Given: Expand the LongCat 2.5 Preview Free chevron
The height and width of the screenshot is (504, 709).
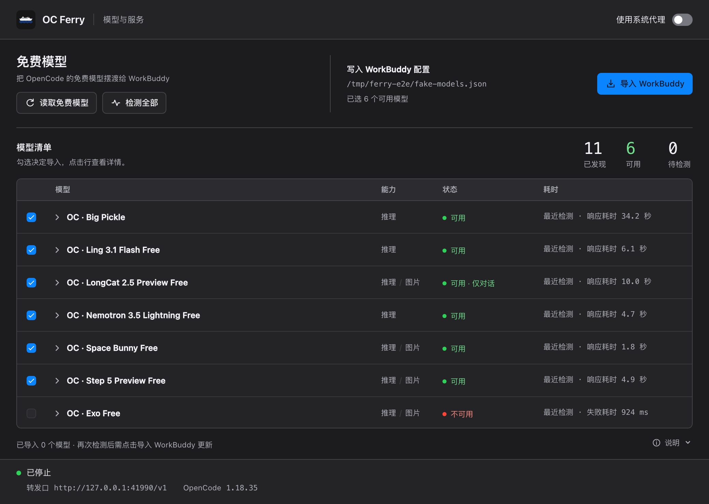Looking at the screenshot, I should [x=57, y=283].
